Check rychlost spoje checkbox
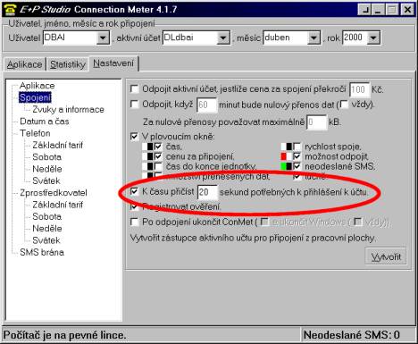 click(x=297, y=147)
